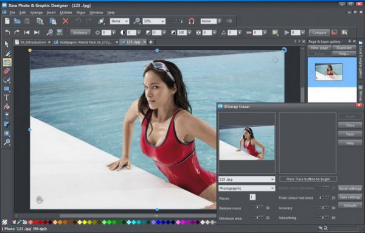Viewport: 365px width, 233px height.
Task: Click the Passes input field
Action: (252, 197)
